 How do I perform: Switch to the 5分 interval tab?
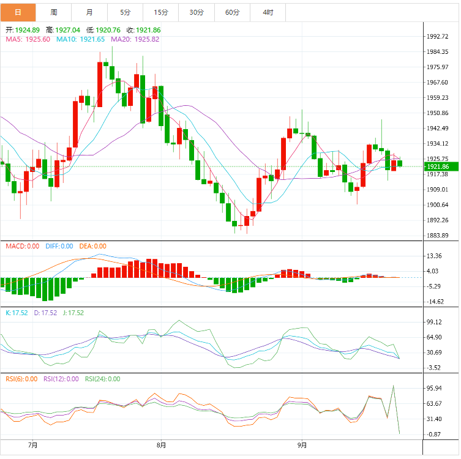(x=126, y=12)
